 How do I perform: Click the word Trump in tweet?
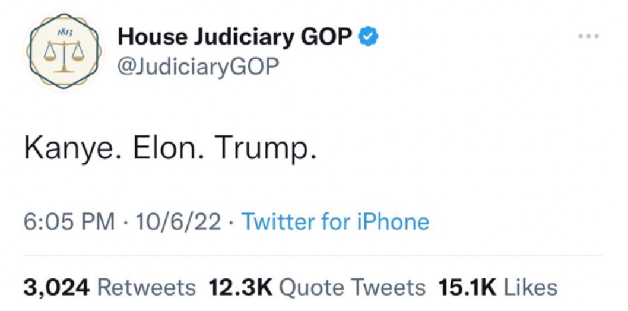[x=261, y=150]
